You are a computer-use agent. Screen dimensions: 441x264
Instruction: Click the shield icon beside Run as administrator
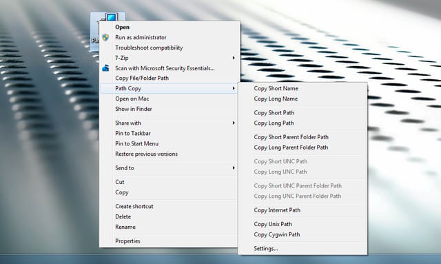[x=105, y=37]
